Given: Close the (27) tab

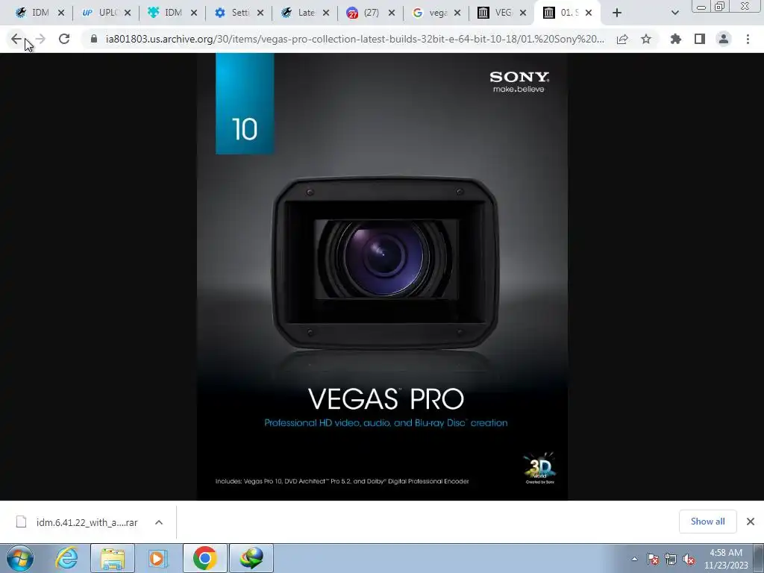Looking at the screenshot, I should point(392,13).
